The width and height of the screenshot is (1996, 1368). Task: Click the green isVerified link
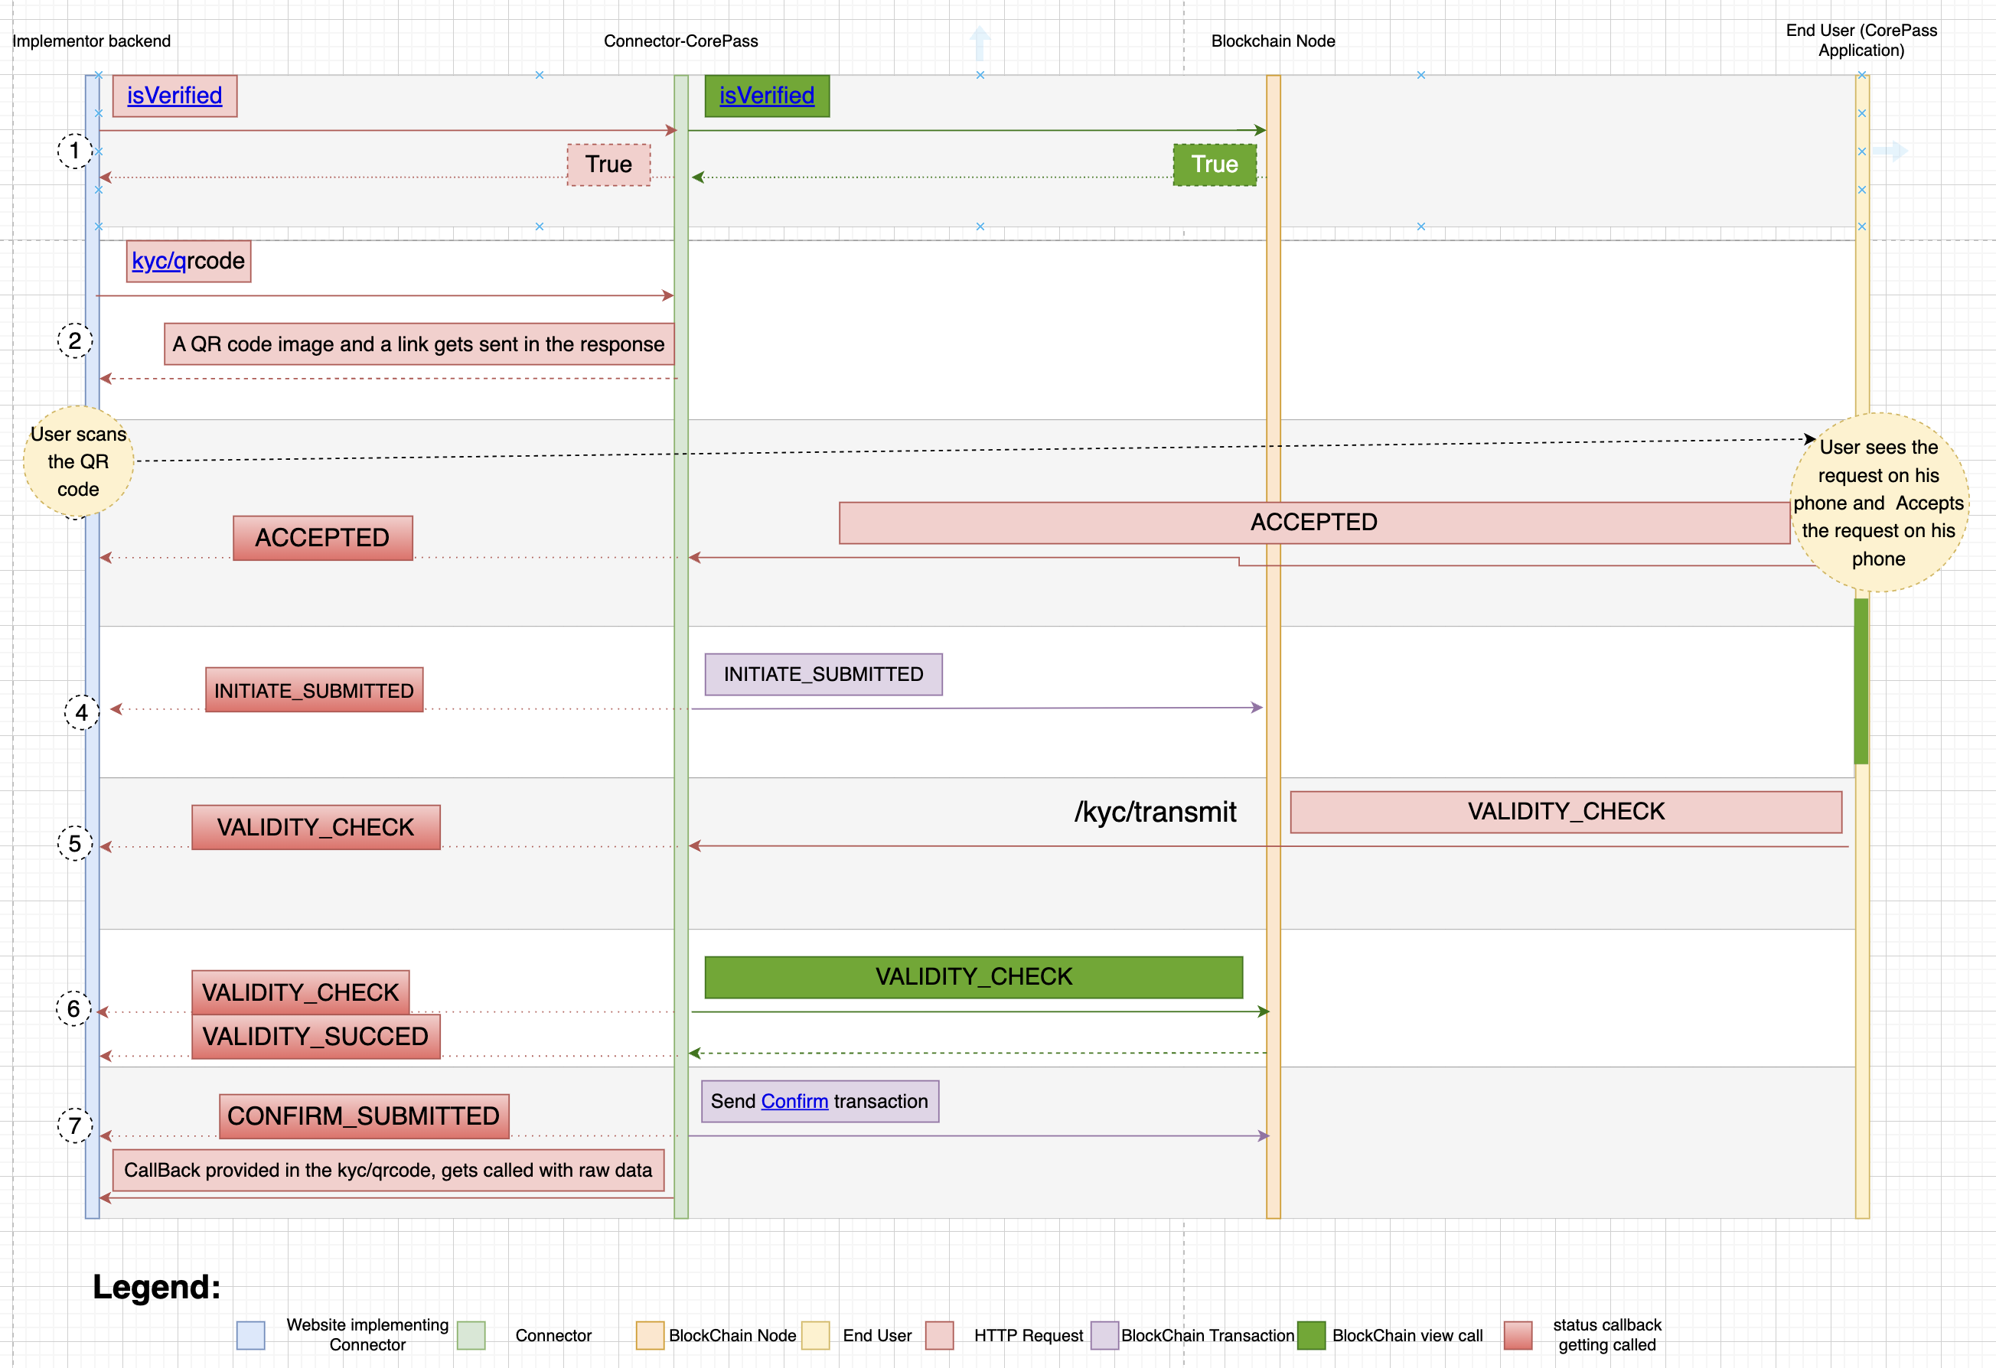[x=766, y=96]
